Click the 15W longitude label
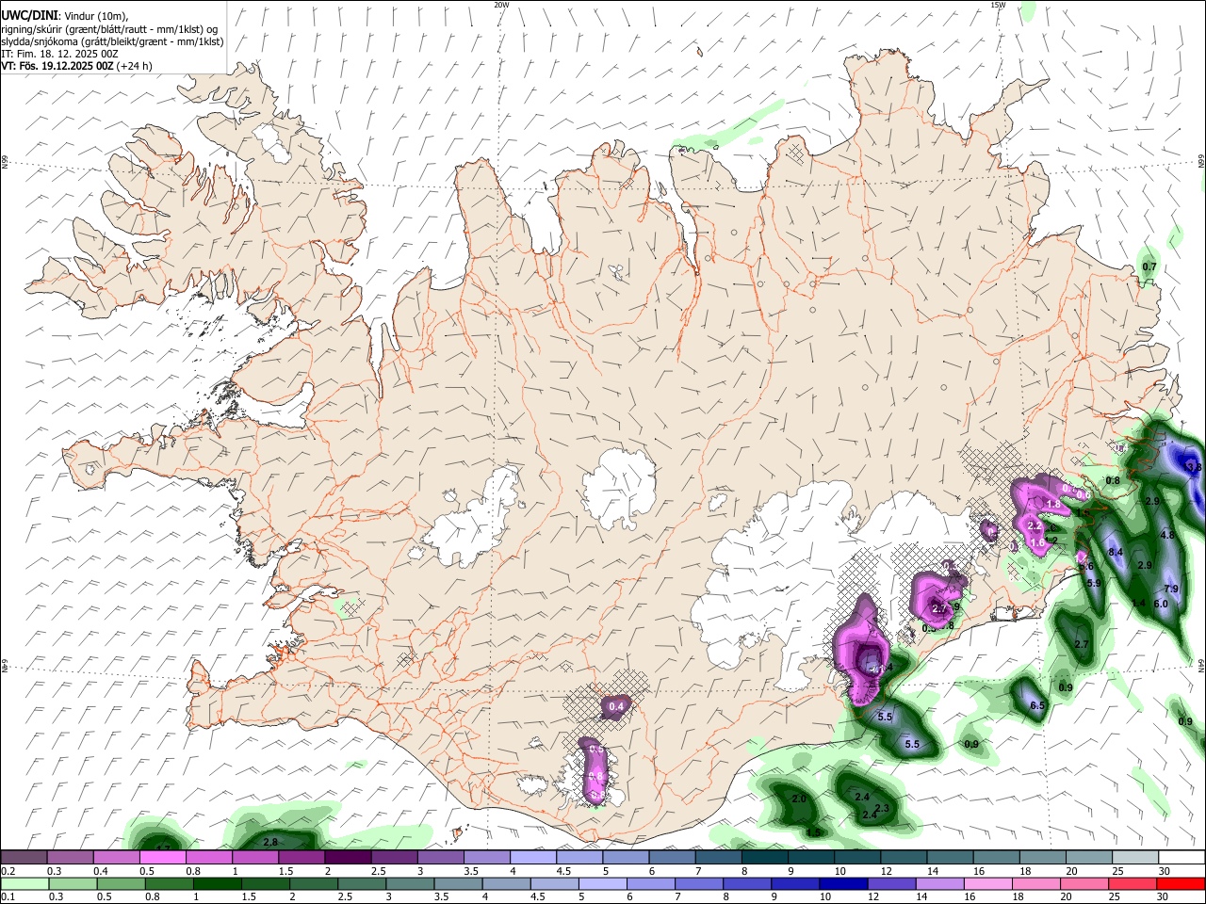The width and height of the screenshot is (1206, 904). [998, 5]
